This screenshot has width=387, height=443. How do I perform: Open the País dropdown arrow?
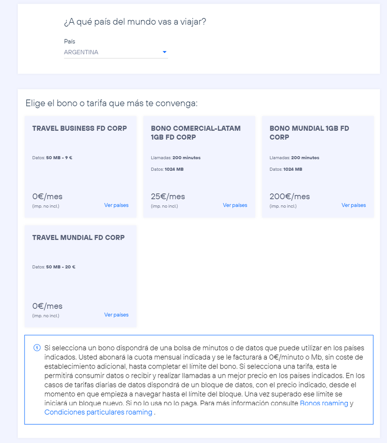[x=164, y=52]
